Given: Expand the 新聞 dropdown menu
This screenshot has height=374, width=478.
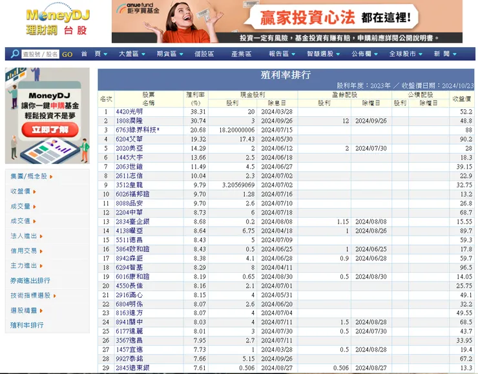Looking at the screenshot, I should [445, 54].
